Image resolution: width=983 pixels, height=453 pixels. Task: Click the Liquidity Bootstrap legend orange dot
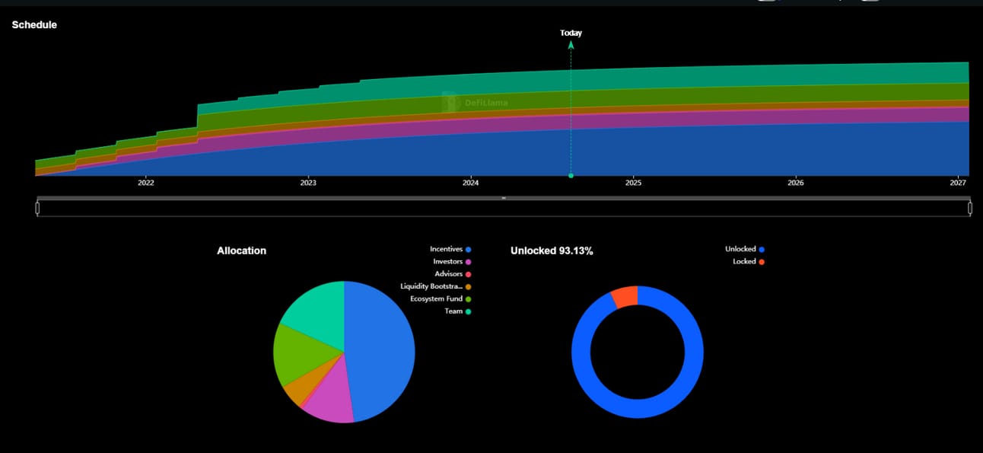point(469,287)
